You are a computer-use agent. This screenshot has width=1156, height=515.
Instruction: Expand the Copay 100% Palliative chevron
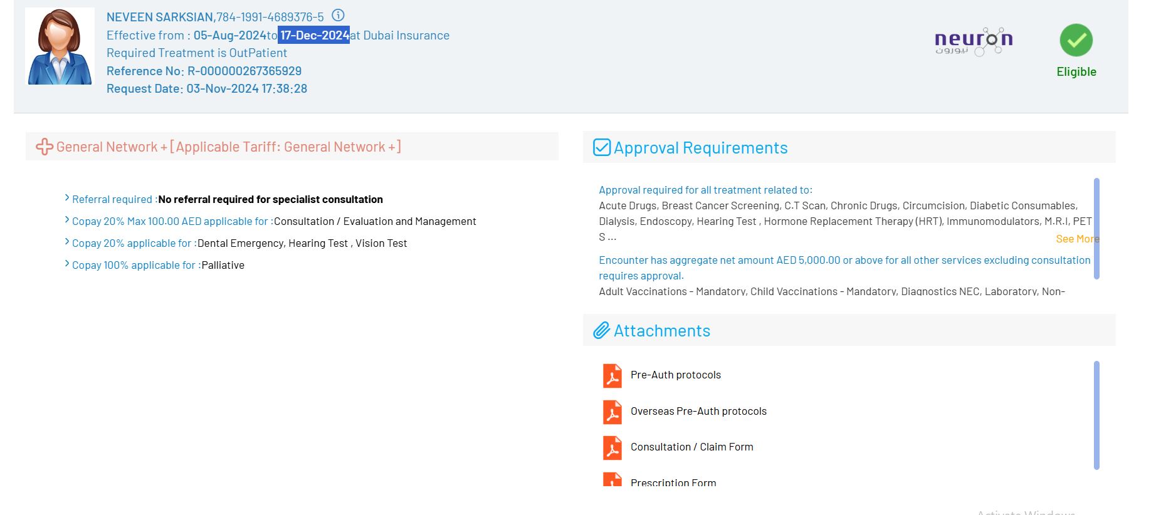[67, 264]
